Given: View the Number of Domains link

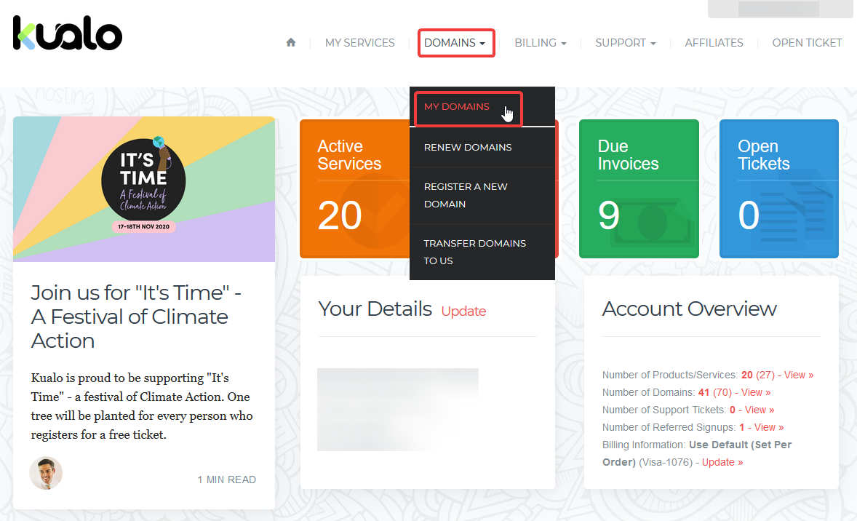Looking at the screenshot, I should (x=756, y=392).
